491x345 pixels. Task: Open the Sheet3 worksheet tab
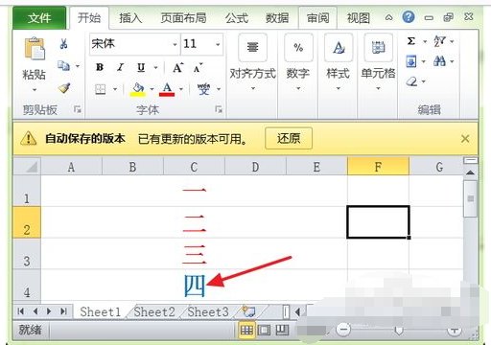pos(208,311)
